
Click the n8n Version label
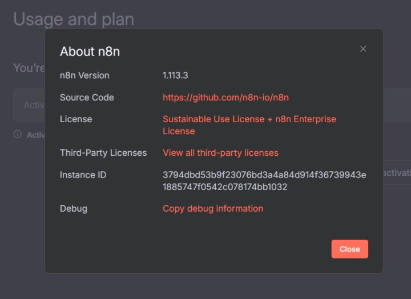click(84, 75)
